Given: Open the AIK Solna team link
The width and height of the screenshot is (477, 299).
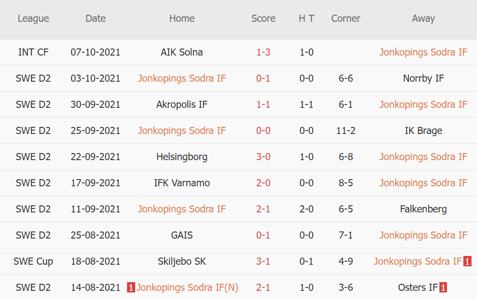Looking at the screenshot, I should pos(182,52).
